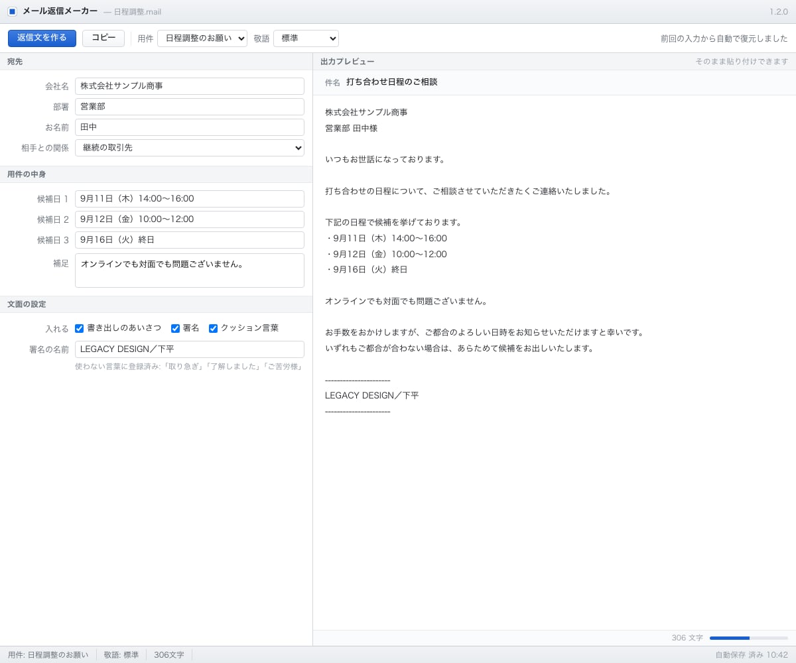This screenshot has height=663, width=796.
Task: Click the version number 1.2.0
Action: point(779,12)
